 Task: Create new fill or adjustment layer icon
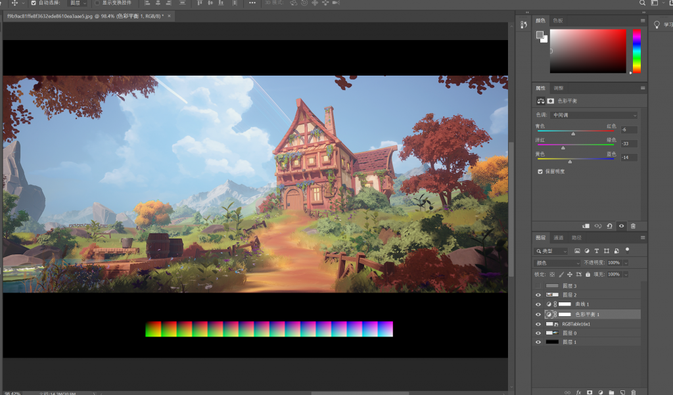point(601,392)
